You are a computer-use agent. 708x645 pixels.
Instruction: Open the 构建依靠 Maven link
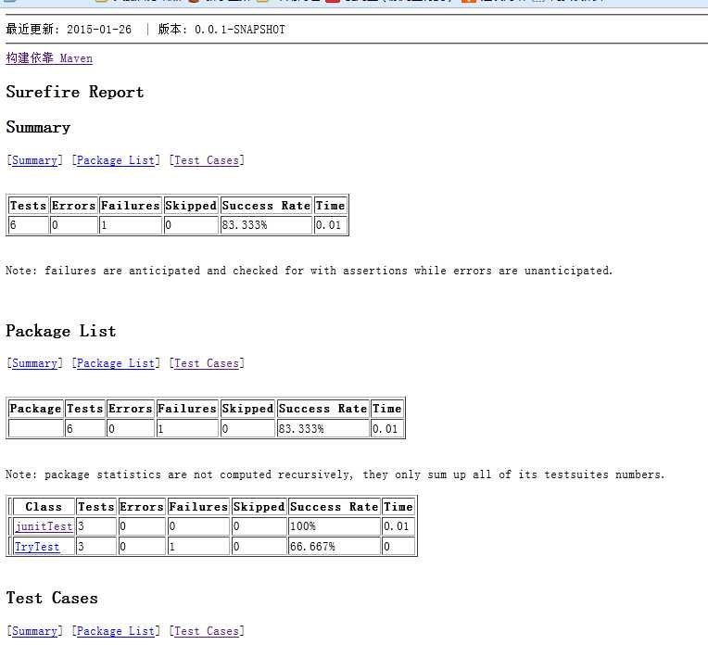coord(49,58)
